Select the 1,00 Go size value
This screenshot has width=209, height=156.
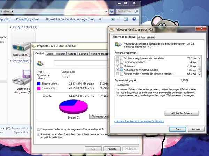point(191,70)
